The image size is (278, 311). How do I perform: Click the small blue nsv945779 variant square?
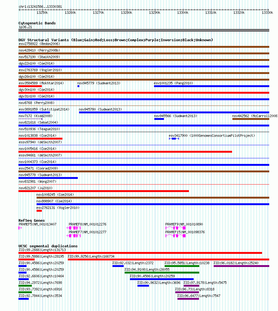pyautogui.click(x=78, y=86)
